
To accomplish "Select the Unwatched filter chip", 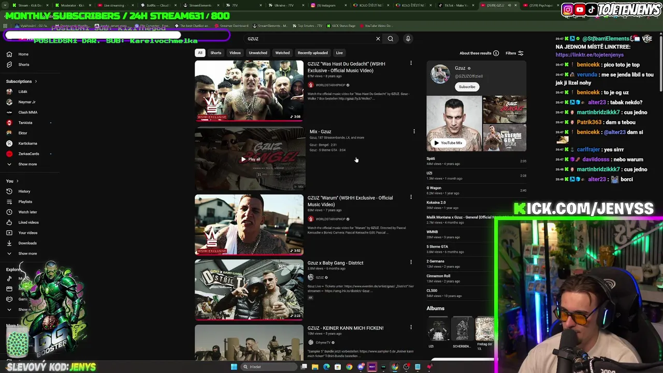I will pos(258,53).
